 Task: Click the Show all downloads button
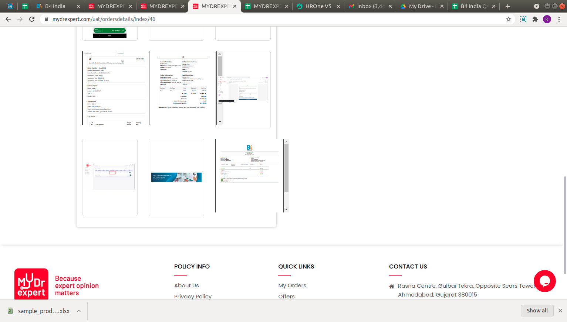pos(537,311)
